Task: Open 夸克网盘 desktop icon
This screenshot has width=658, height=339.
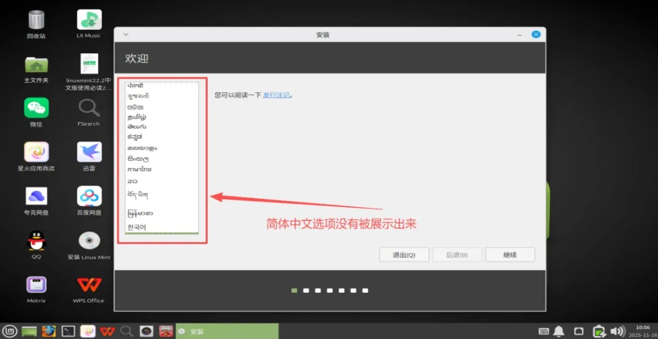Action: [36, 196]
